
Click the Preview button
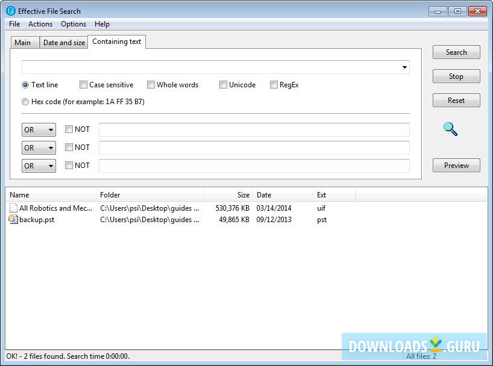(x=456, y=166)
